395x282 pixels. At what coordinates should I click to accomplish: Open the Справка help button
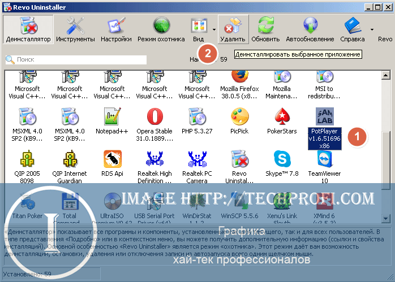tap(353, 29)
